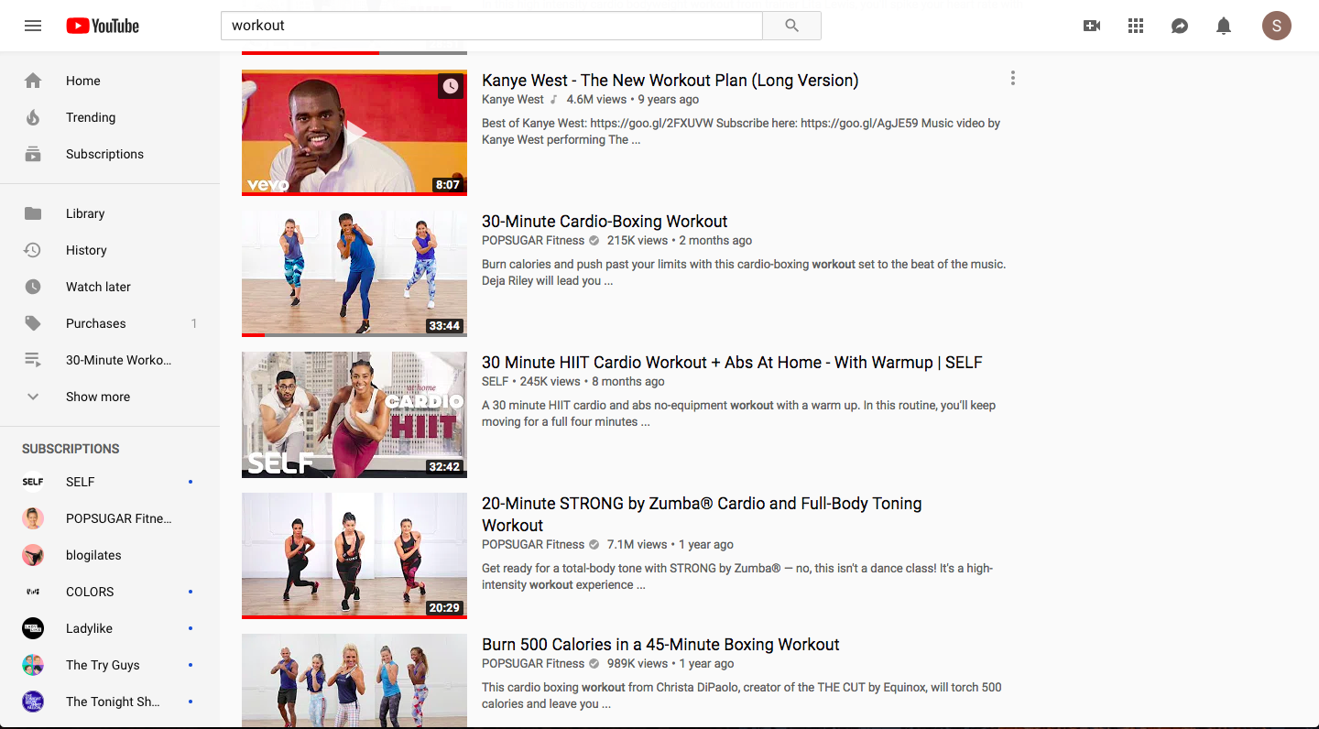
Task: Click the History clock-arrow icon
Action: 33,250
